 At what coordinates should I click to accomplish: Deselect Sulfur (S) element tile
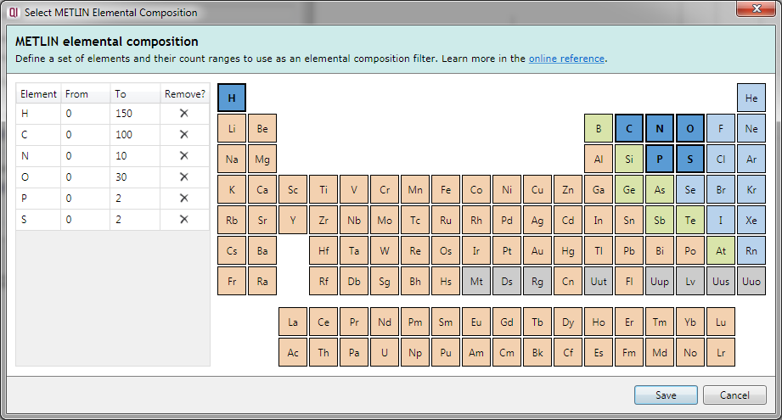click(690, 159)
